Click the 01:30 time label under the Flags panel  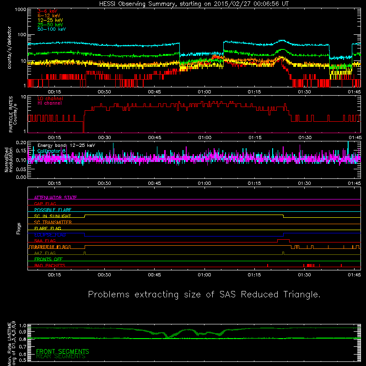click(x=304, y=275)
